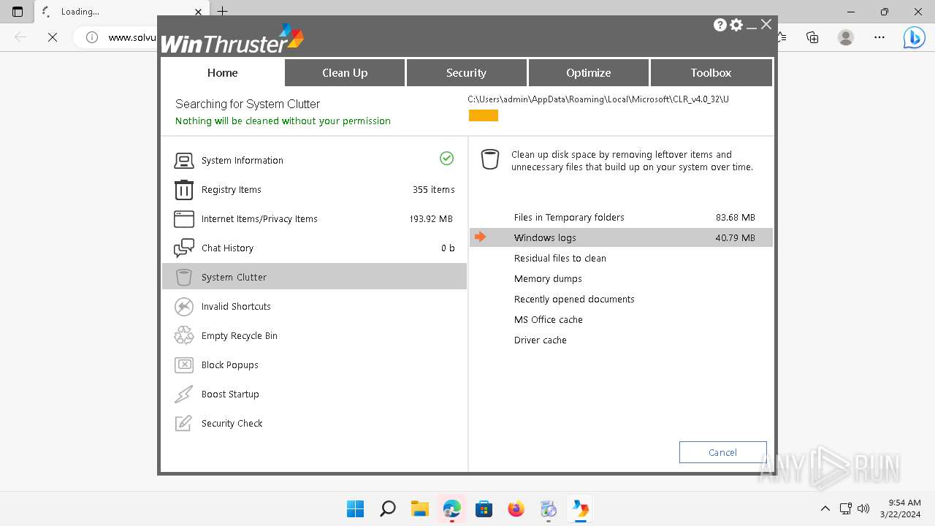
Task: Go to the Optimize tab
Action: [x=588, y=72]
